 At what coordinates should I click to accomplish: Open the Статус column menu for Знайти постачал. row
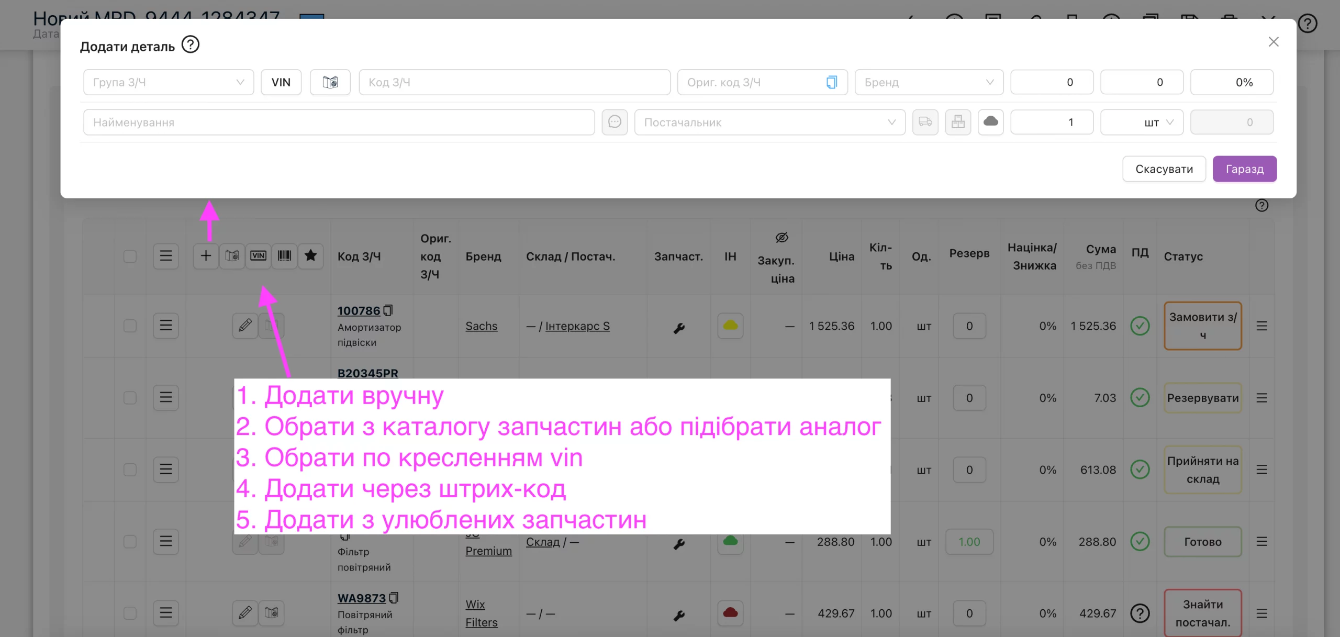pos(1262,613)
